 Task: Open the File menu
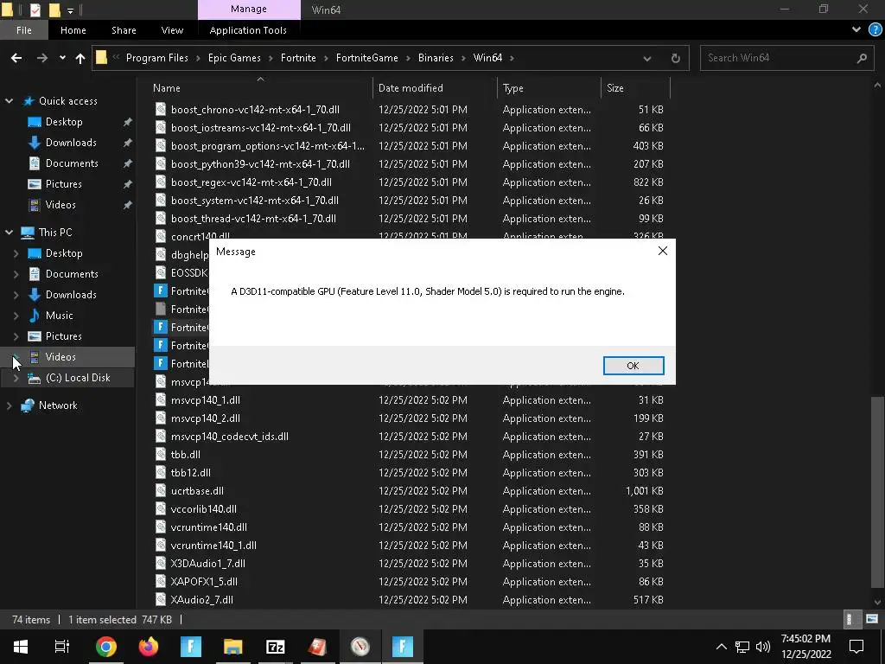23,30
